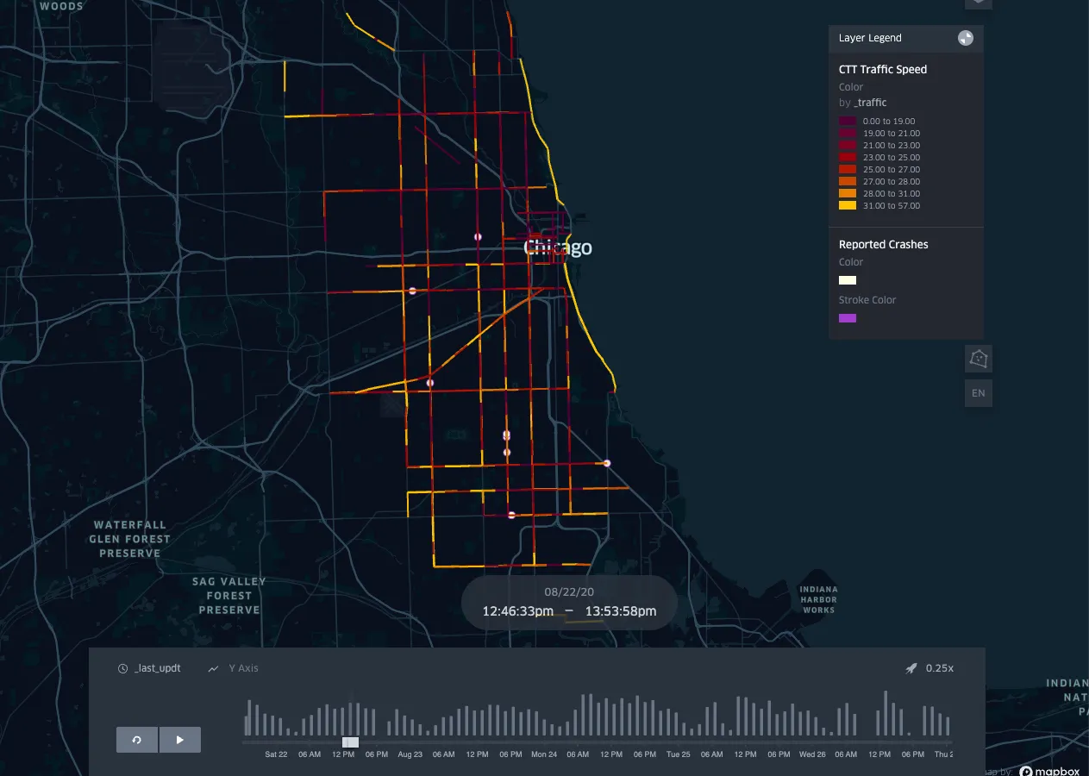Click the Y Axis line-chart icon
Image resolution: width=1089 pixels, height=776 pixels.
[214, 668]
